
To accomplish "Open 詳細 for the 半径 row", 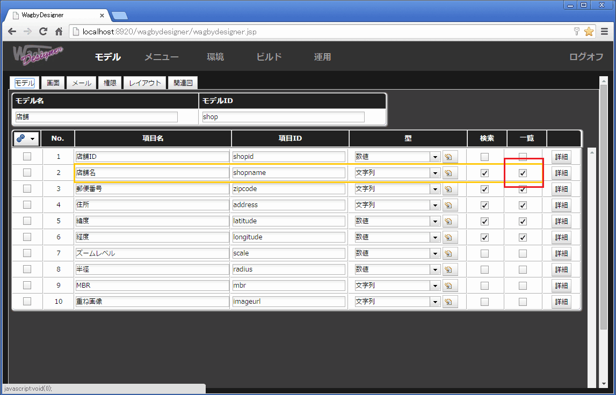I will pos(561,270).
